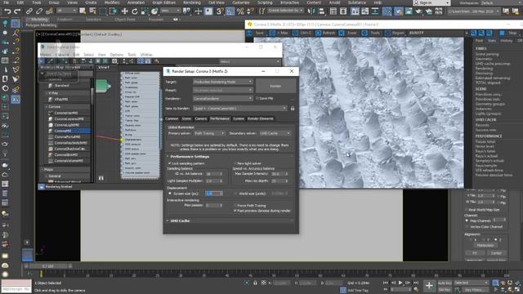Open the Preset dropdown in Render Setup
The image size is (523, 294).
tap(223, 90)
